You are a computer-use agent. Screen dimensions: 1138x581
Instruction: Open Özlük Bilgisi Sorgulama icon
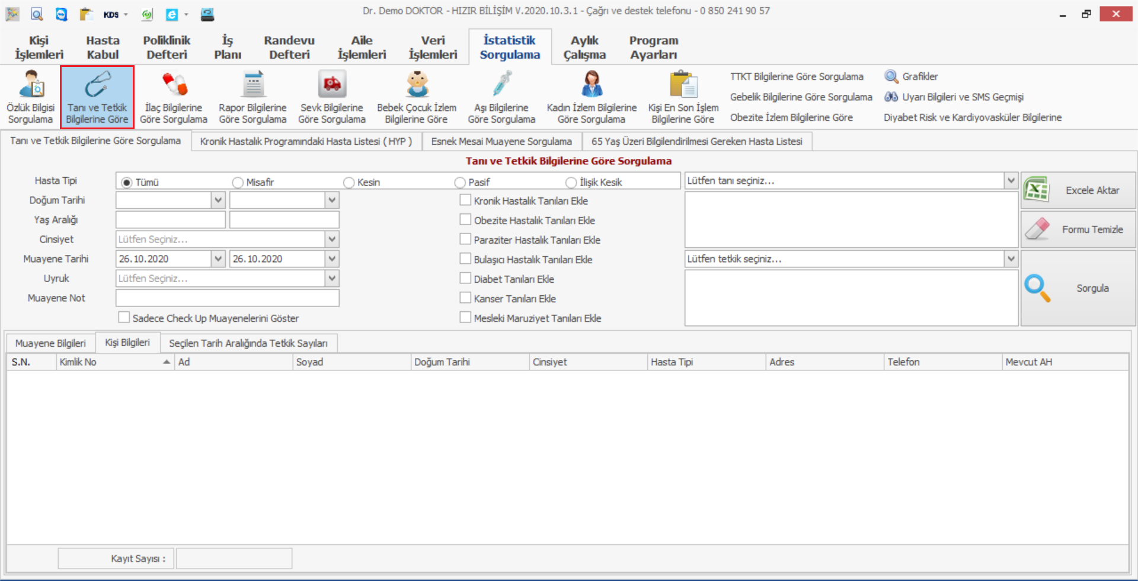click(31, 84)
